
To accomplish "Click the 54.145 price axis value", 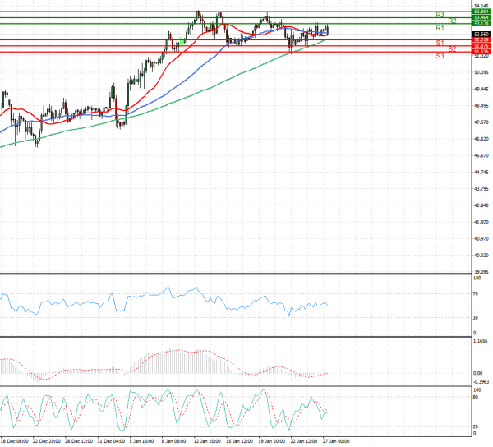I will [481, 6].
